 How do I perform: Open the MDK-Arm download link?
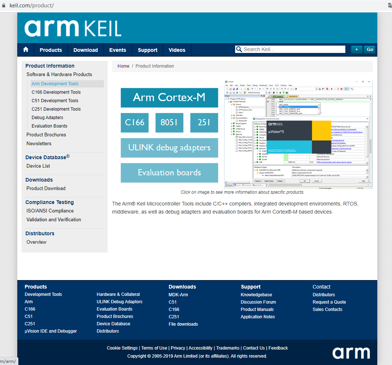[x=178, y=294]
